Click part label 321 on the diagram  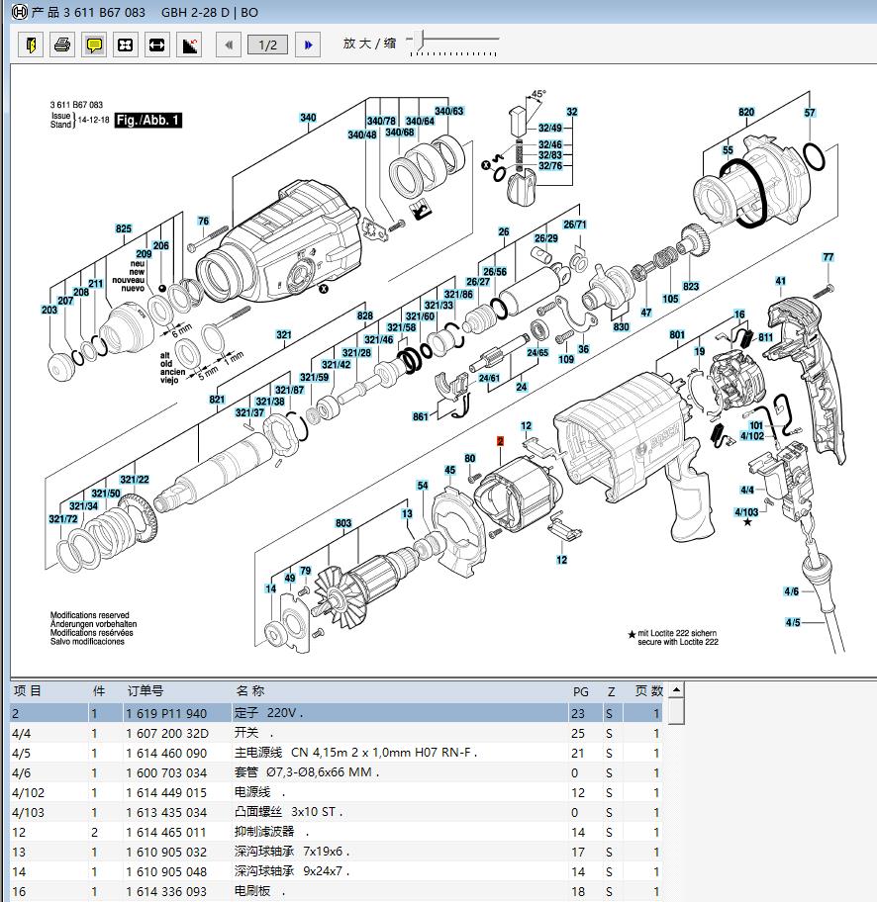(284, 335)
